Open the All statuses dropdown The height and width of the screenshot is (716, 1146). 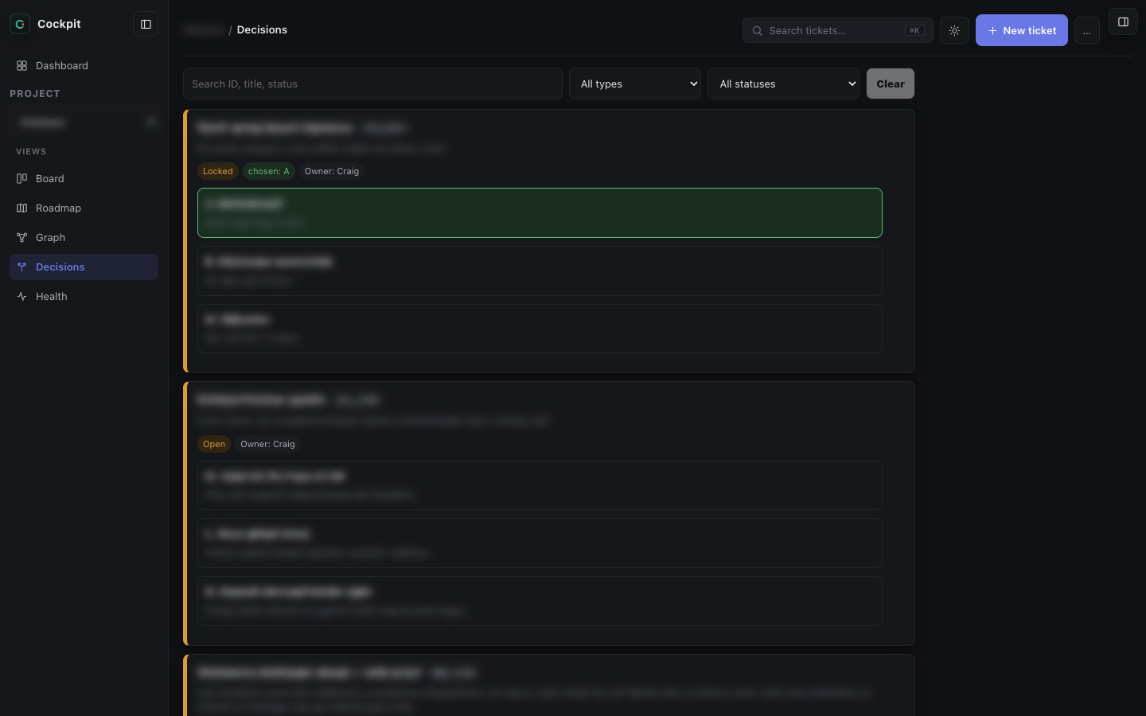(783, 84)
